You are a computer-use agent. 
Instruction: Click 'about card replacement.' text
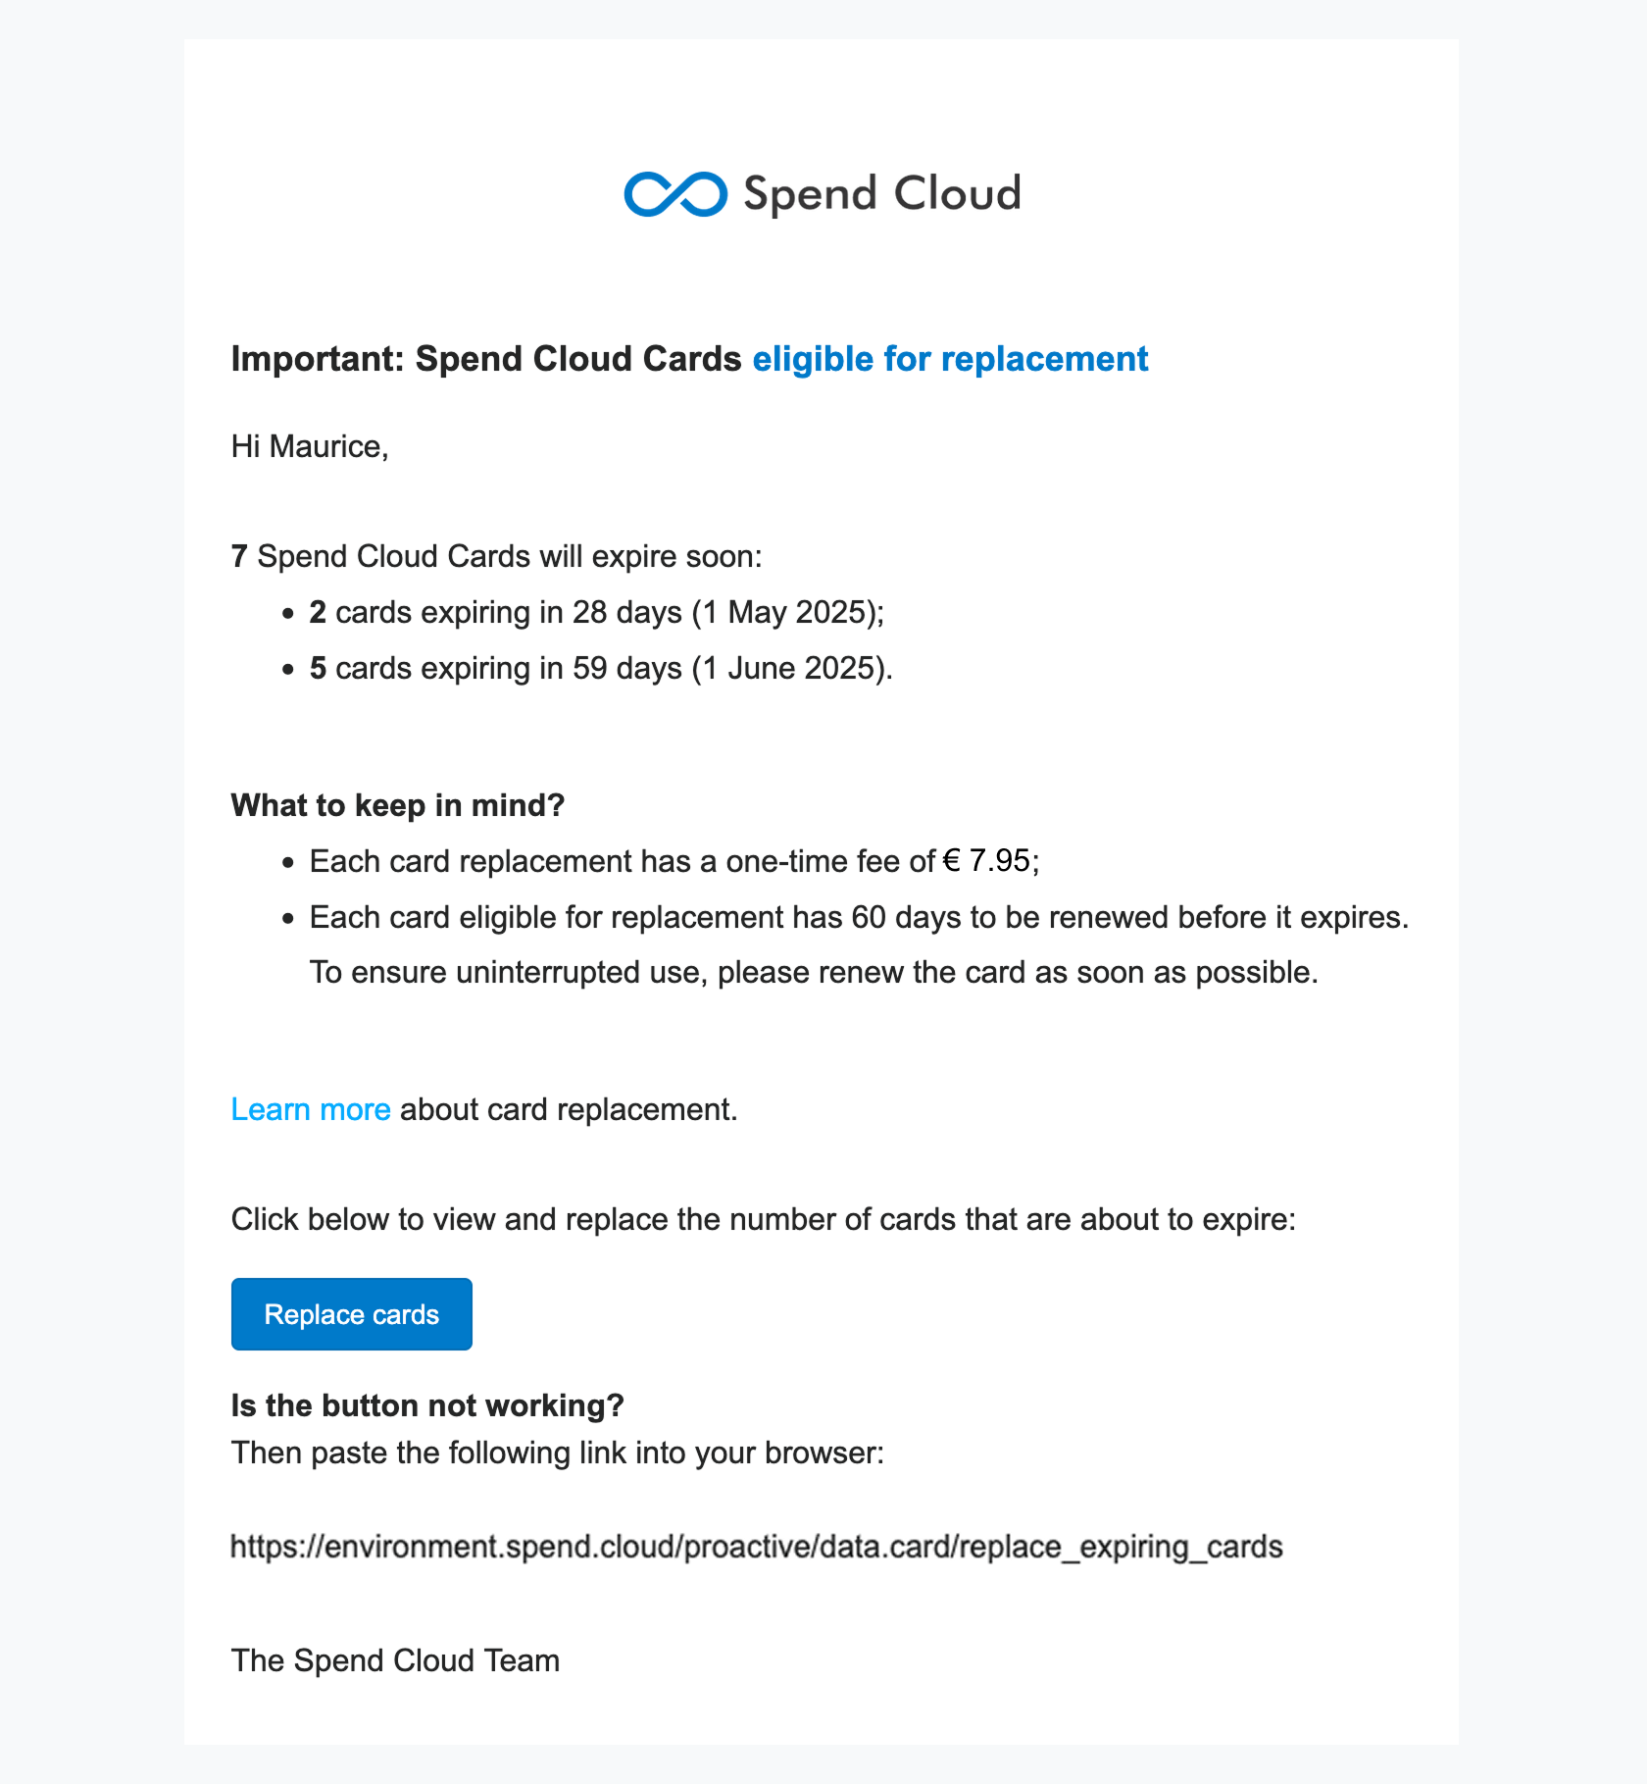pyautogui.click(x=569, y=1109)
